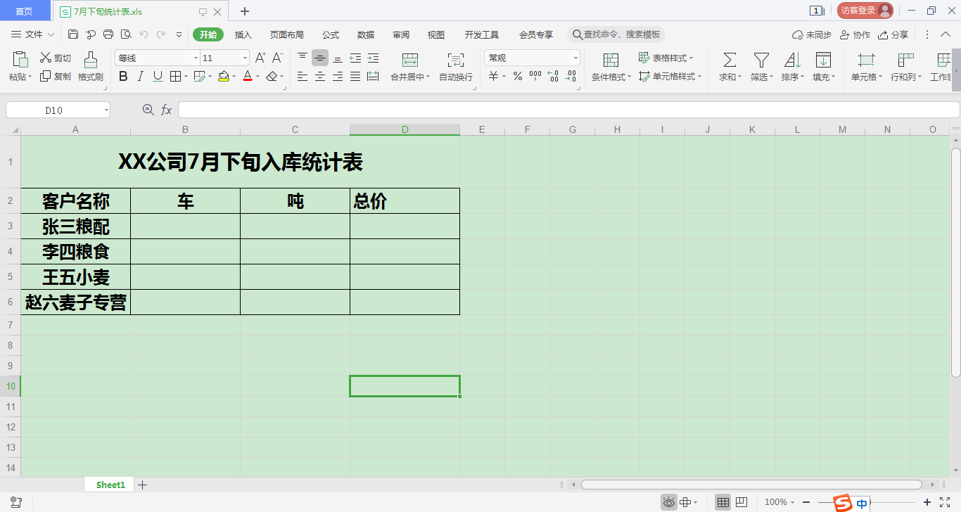This screenshot has height=512, width=961.
Task: Toggle Bold formatting
Action: tap(124, 76)
